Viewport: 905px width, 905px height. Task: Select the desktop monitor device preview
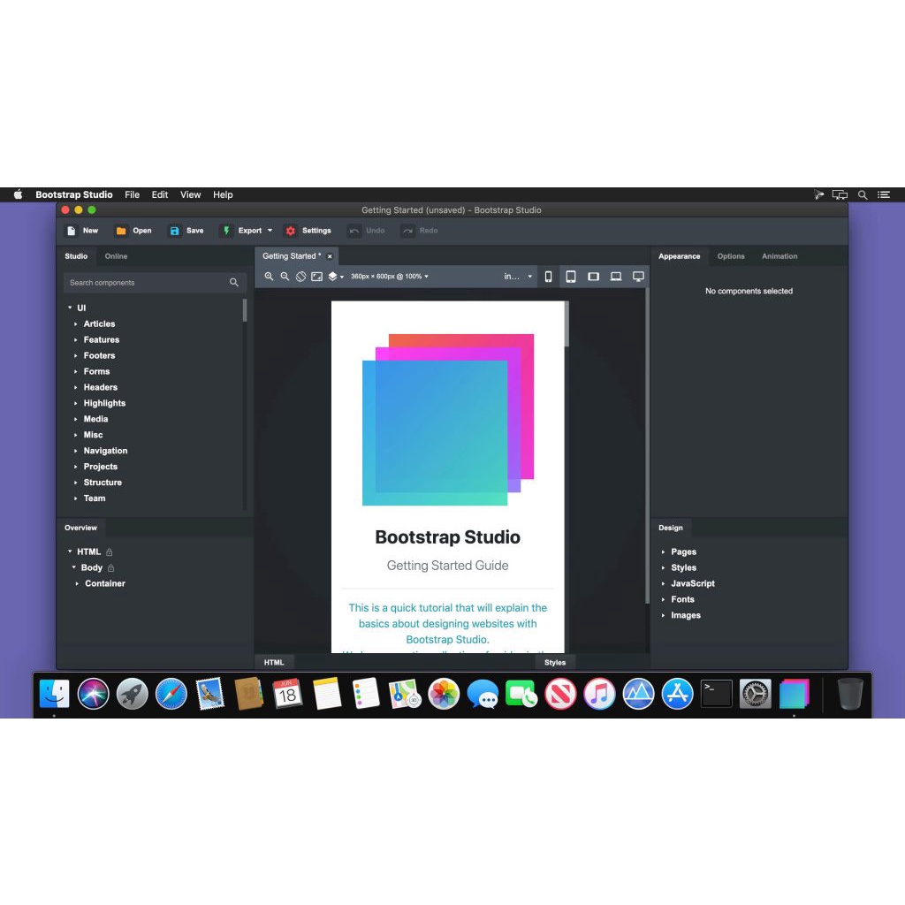pos(638,277)
